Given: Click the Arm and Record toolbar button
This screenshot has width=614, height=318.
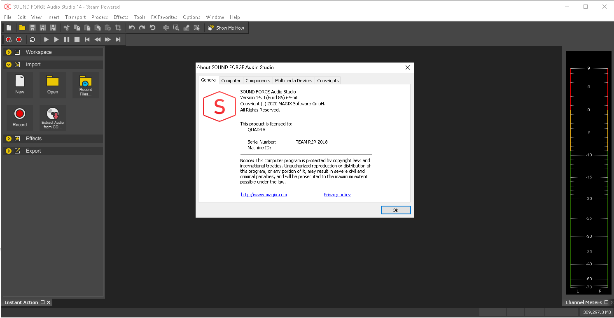Looking at the screenshot, I should pyautogui.click(x=9, y=39).
